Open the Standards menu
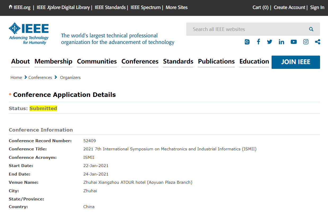 click(178, 61)
